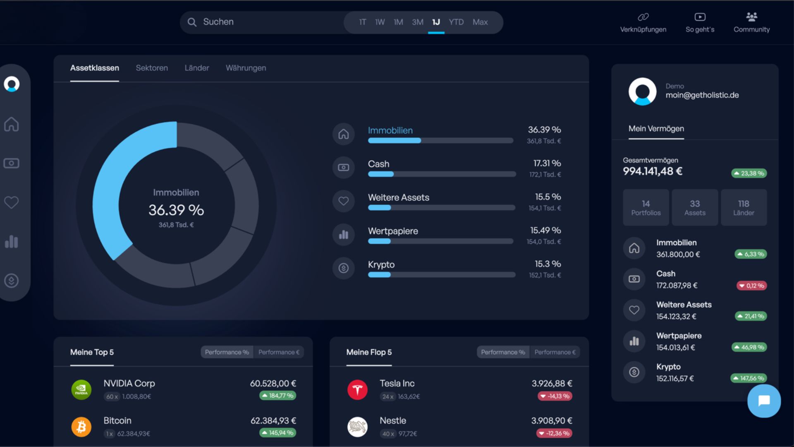The height and width of the screenshot is (447, 794).
Task: Open the Home icon in left sidebar
Action: 12,124
